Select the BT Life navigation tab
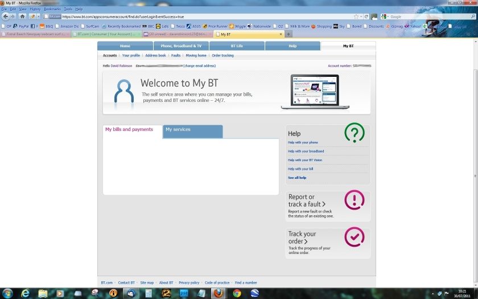The width and height of the screenshot is (478, 299). [x=237, y=46]
